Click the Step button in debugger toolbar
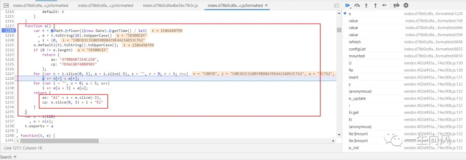 click(x=384, y=5)
